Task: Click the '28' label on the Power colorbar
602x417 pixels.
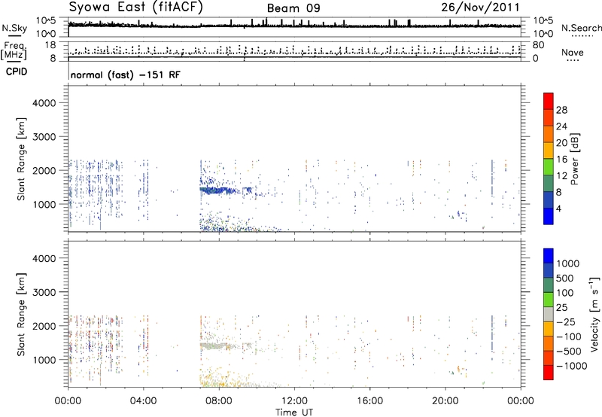Action: click(561, 110)
